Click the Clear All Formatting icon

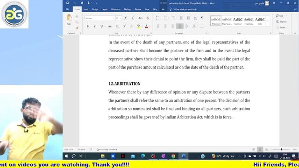pyautogui.click(x=148, y=18)
